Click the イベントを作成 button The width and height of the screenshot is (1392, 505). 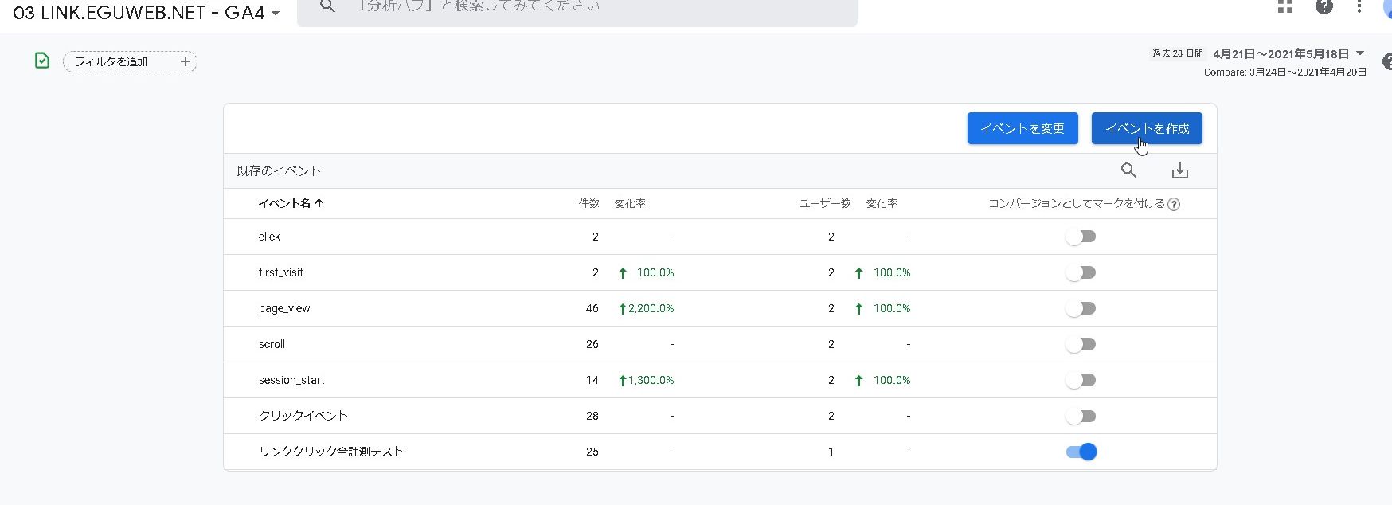(x=1146, y=128)
